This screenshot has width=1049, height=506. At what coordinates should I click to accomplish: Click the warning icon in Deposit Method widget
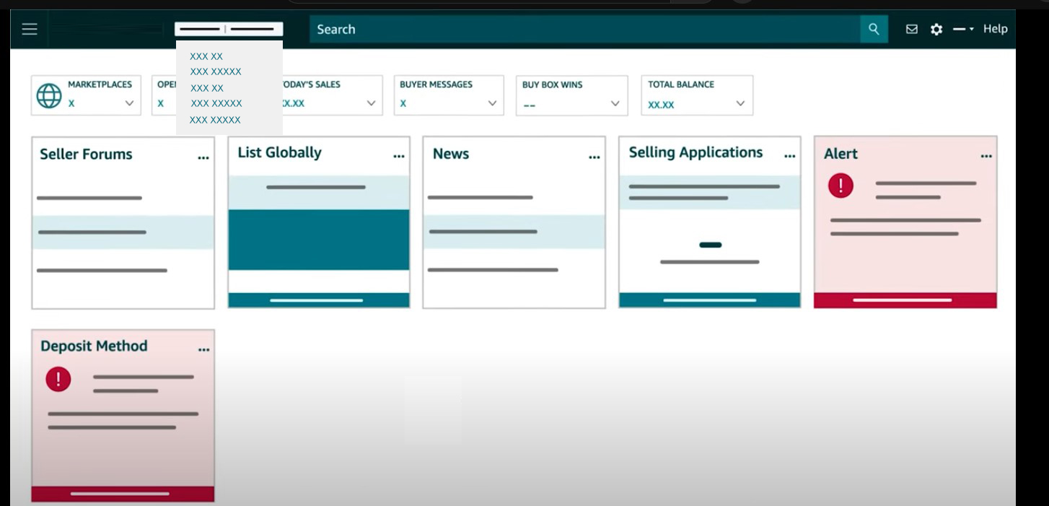pyautogui.click(x=58, y=378)
